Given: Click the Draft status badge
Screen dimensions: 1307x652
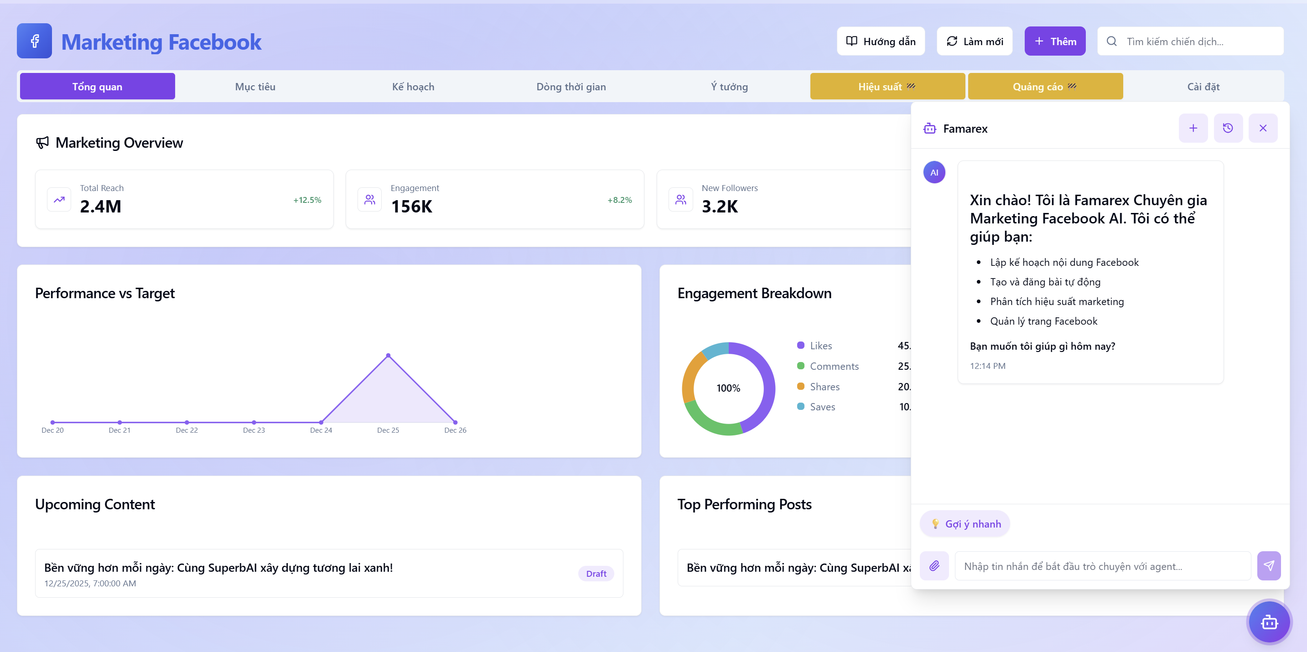Looking at the screenshot, I should pyautogui.click(x=596, y=574).
